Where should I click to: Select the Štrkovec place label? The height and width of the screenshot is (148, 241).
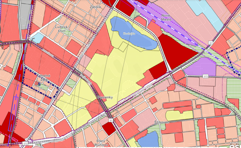click(x=162, y=122)
